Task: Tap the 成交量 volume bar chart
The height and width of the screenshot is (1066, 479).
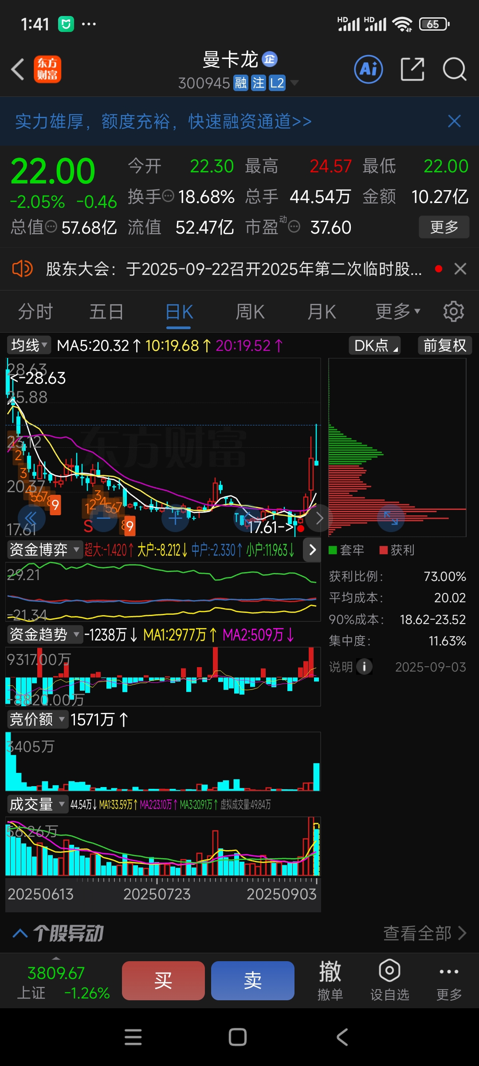Action: [163, 846]
